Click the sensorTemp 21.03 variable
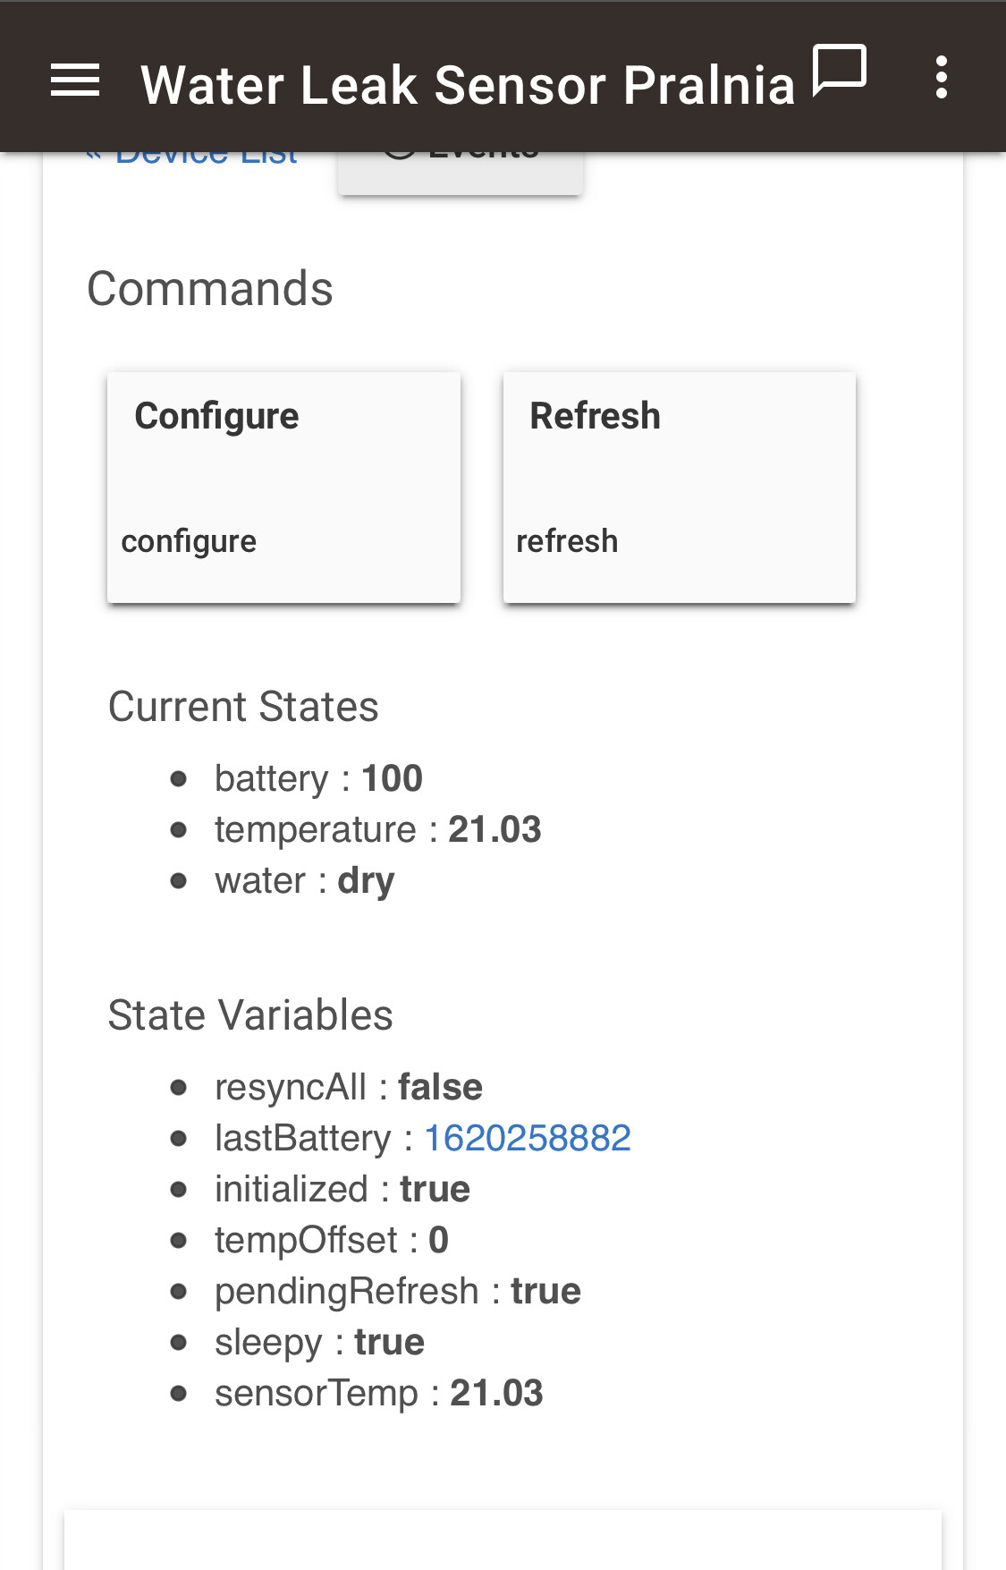This screenshot has width=1006, height=1570. (378, 1393)
